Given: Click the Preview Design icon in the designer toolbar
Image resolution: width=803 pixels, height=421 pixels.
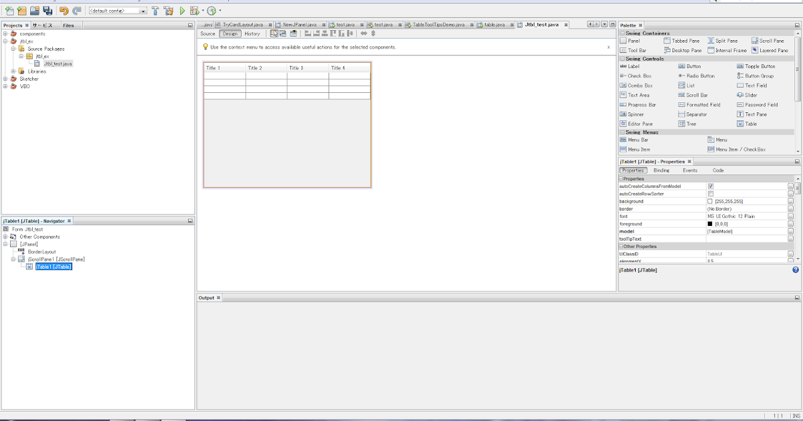Looking at the screenshot, I should point(293,33).
